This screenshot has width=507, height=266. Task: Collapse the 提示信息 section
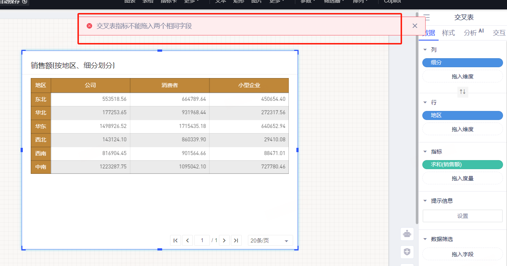click(x=425, y=201)
